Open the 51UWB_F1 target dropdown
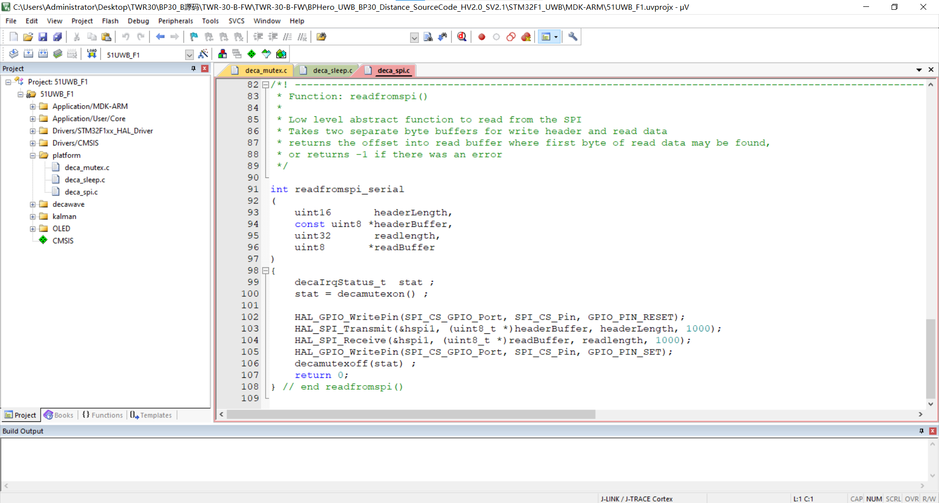Viewport: 939px width, 503px height. [189, 55]
